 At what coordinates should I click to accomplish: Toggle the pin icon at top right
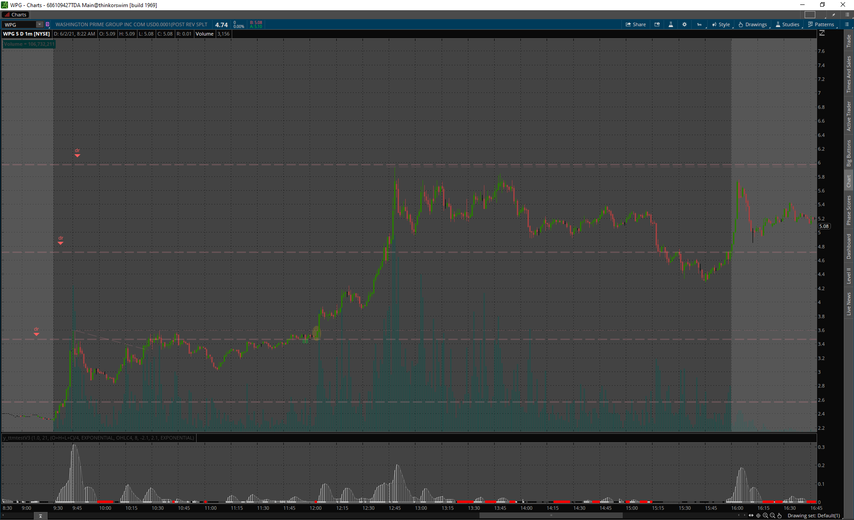click(x=834, y=15)
